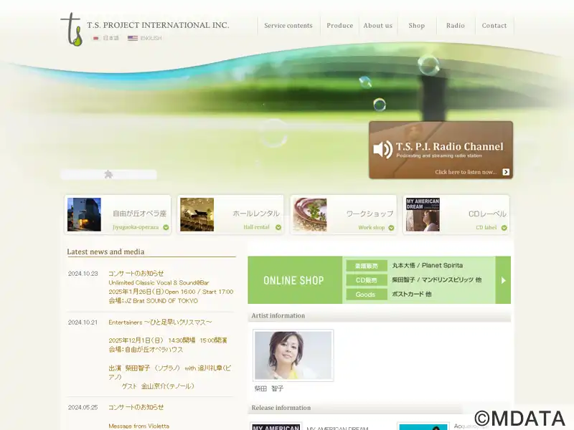574x430 pixels.
Task: Click the 'Artist information' heading
Action: coord(278,315)
